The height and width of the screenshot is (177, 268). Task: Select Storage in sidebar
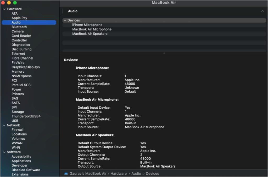18,112
